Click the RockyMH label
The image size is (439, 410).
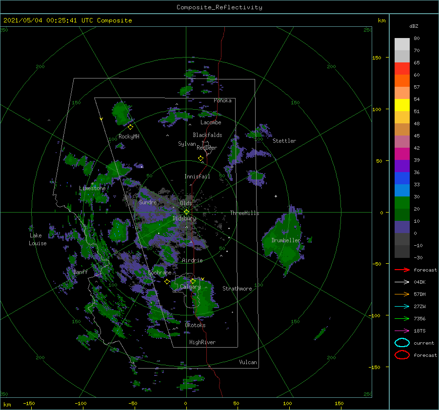click(129, 137)
